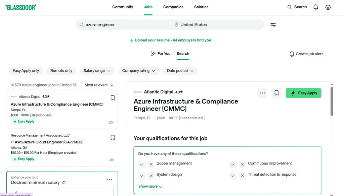Open the Most relevant sort dropdown
This screenshot has width=344, height=196.
tap(99, 85)
